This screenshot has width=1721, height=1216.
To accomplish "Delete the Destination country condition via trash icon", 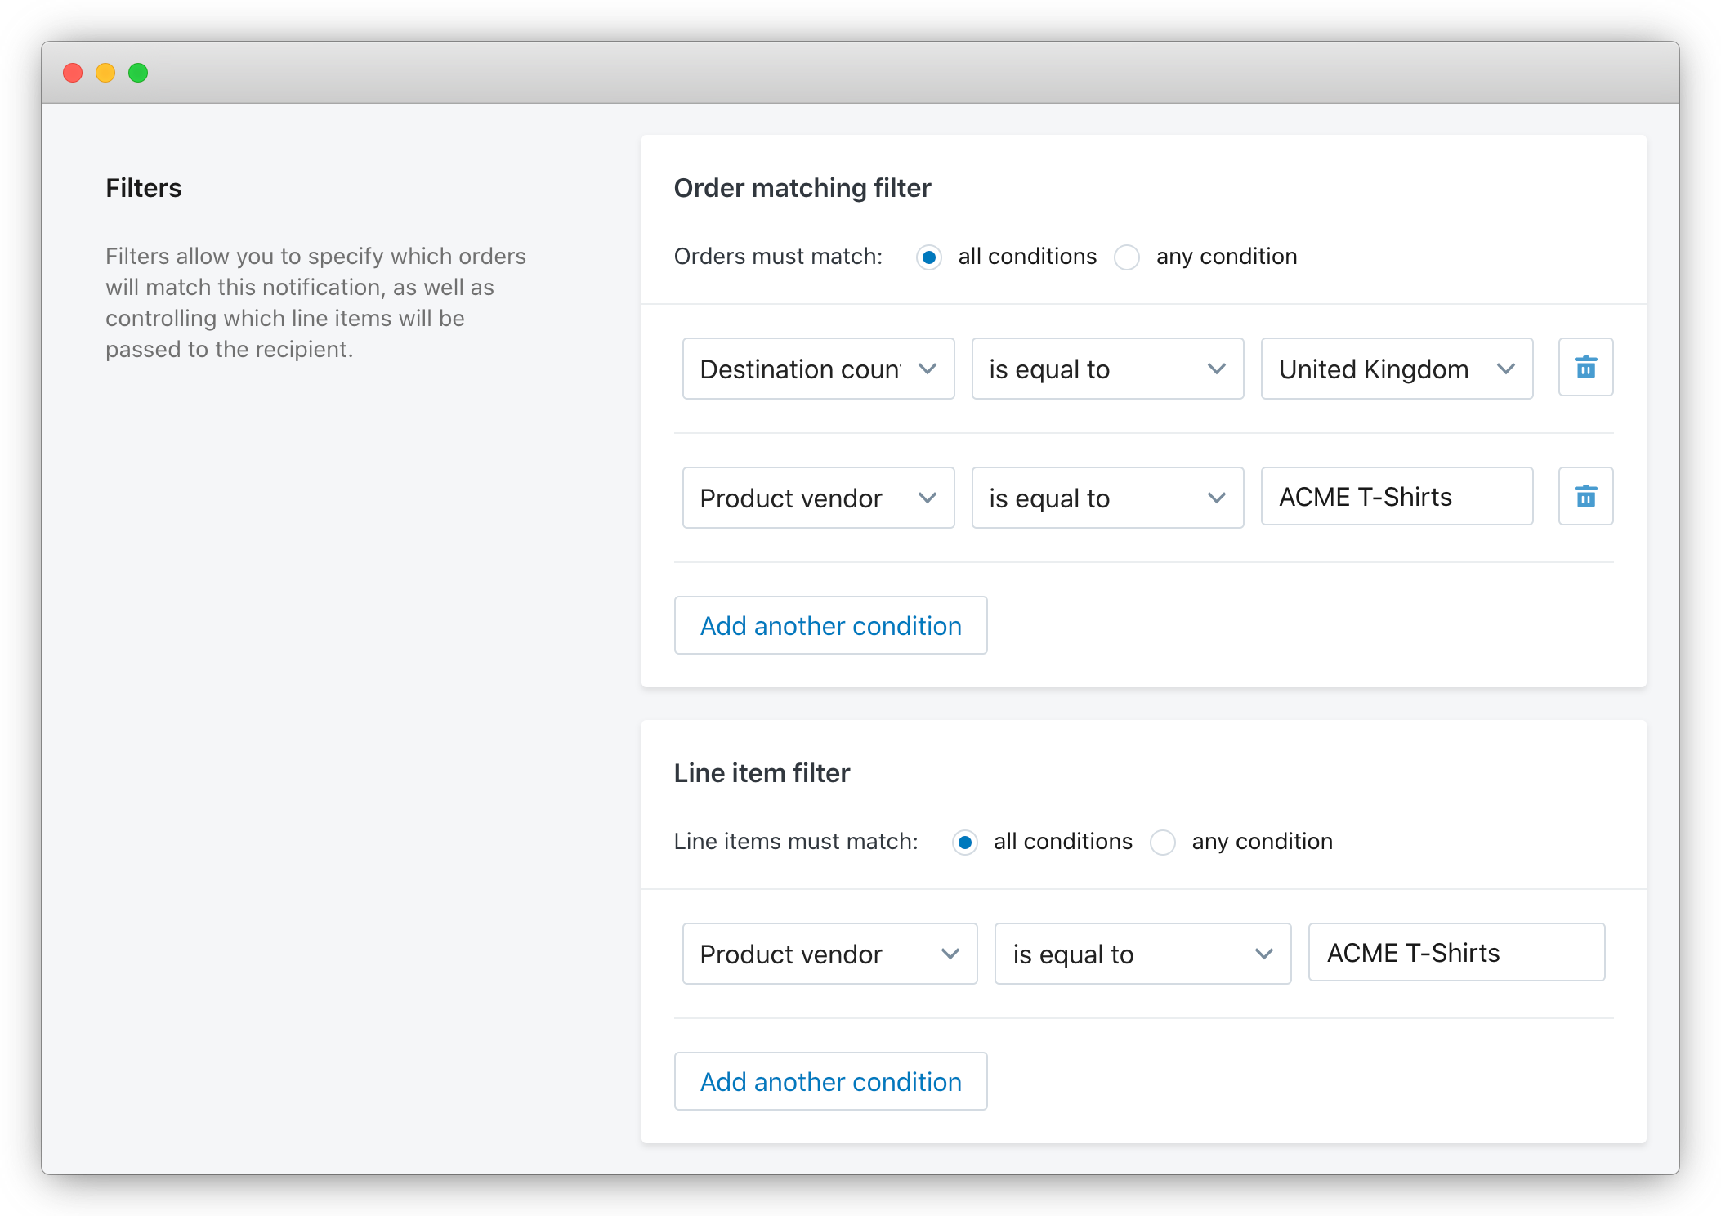I will (x=1585, y=368).
